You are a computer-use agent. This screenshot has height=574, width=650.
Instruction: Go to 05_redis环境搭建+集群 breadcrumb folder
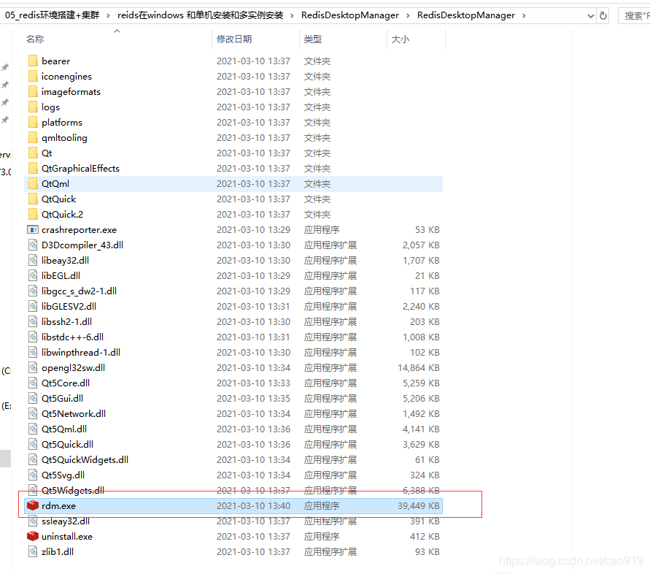53,15
